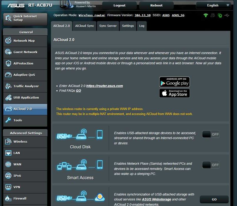Click the Find FAQs GO link
The height and width of the screenshot is (206, 237).
[78, 91]
